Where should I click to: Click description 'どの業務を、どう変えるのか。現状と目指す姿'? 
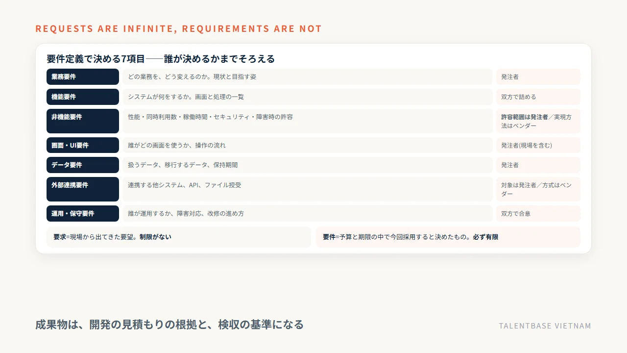[x=308, y=76]
